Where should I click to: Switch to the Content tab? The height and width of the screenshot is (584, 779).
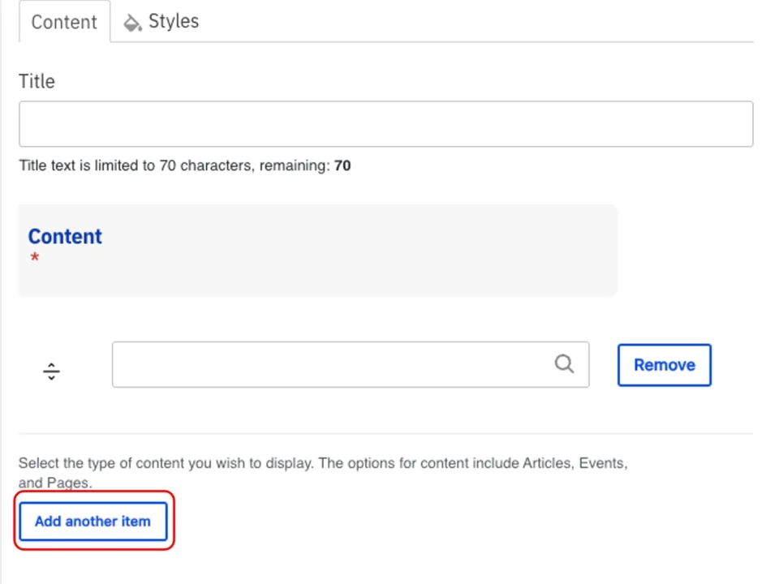[64, 22]
